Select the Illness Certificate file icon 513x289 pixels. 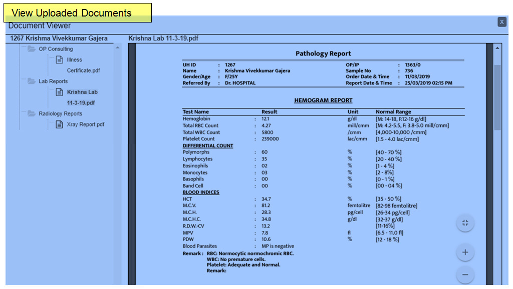pos(59,60)
